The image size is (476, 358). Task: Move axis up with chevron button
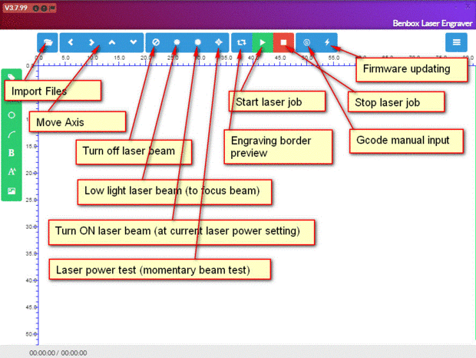(112, 42)
